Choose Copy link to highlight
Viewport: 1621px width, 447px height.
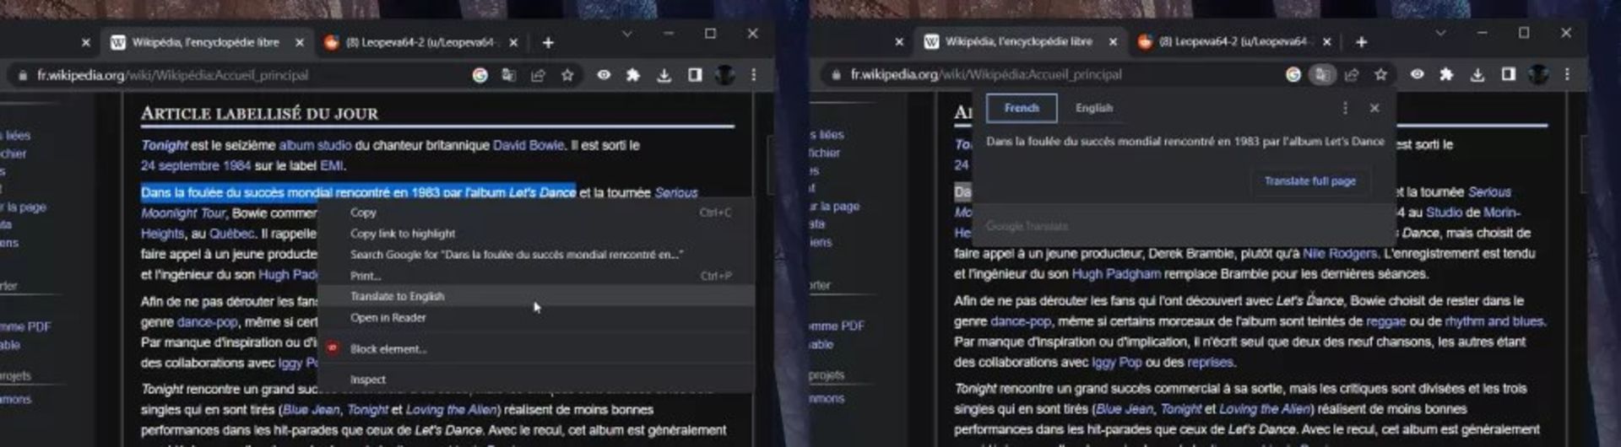(x=536, y=234)
